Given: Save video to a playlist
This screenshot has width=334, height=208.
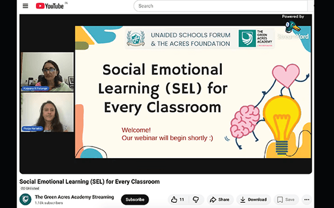Looking at the screenshot, I should [285, 200].
